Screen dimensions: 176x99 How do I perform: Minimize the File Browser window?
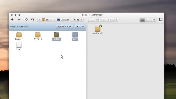pos(16,15)
